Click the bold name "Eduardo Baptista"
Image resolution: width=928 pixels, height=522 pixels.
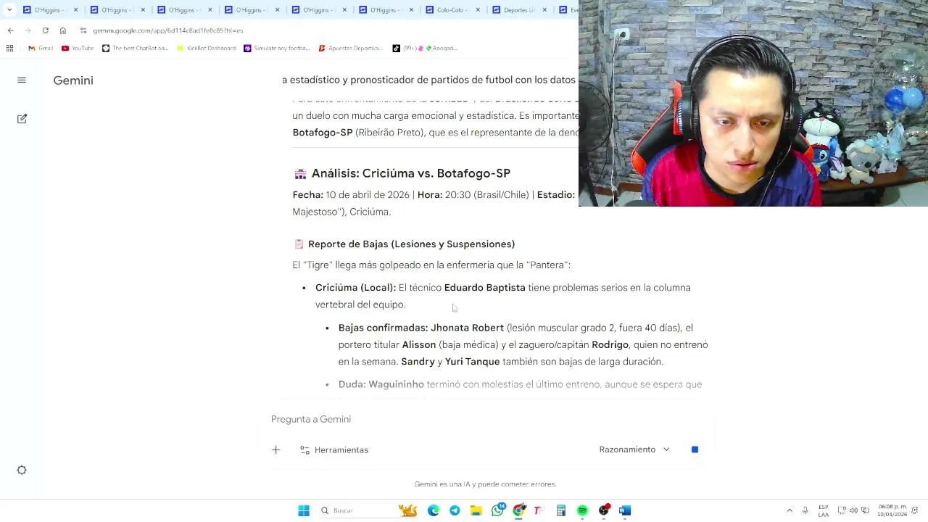coord(484,288)
